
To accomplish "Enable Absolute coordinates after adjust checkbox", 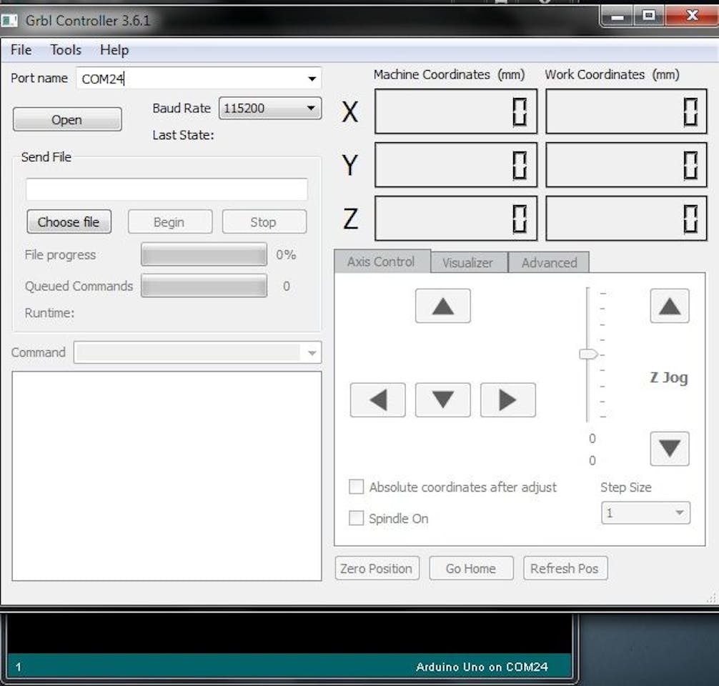I will coord(356,487).
